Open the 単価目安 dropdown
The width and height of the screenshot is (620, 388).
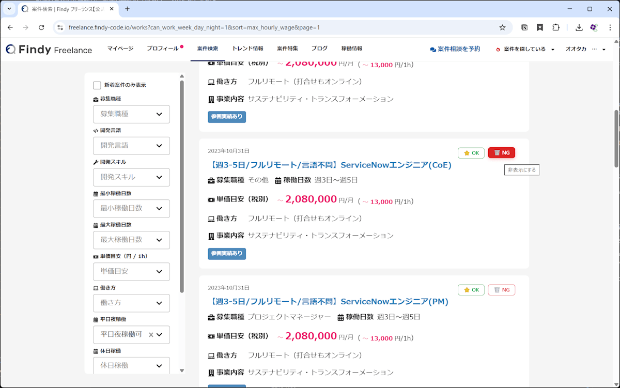(131, 271)
